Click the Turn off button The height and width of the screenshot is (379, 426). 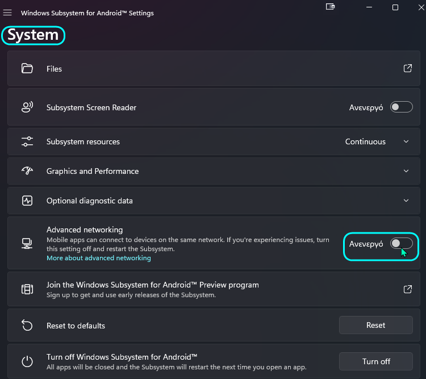click(x=376, y=361)
